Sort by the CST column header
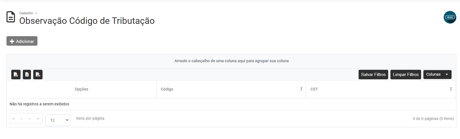Viewport: 460px width, 139px height. pyautogui.click(x=314, y=89)
